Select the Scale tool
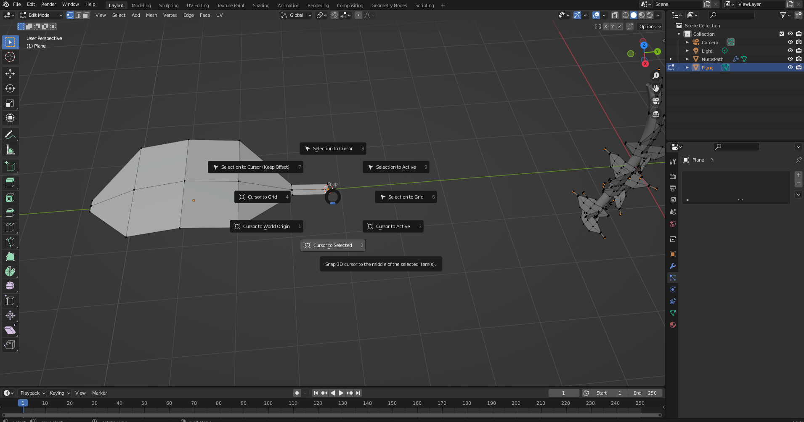Viewport: 804px width, 422px height. 10,103
